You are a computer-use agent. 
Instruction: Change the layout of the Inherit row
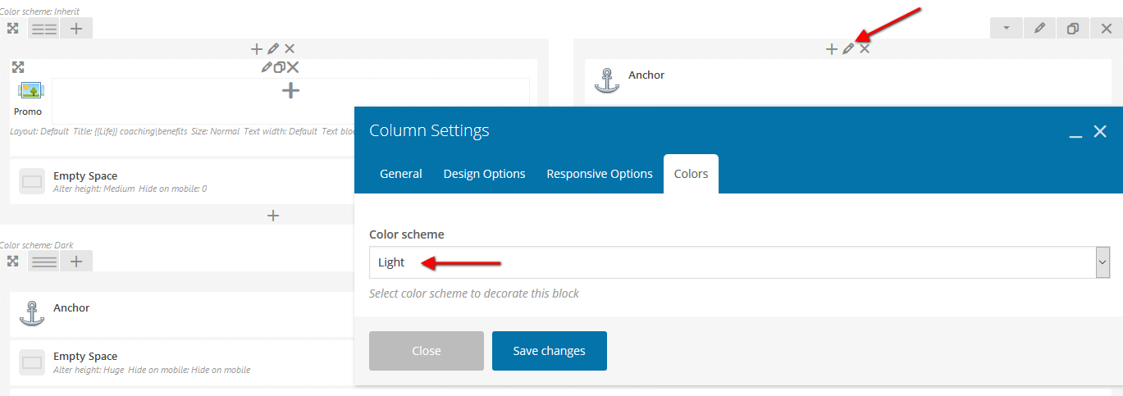point(43,29)
